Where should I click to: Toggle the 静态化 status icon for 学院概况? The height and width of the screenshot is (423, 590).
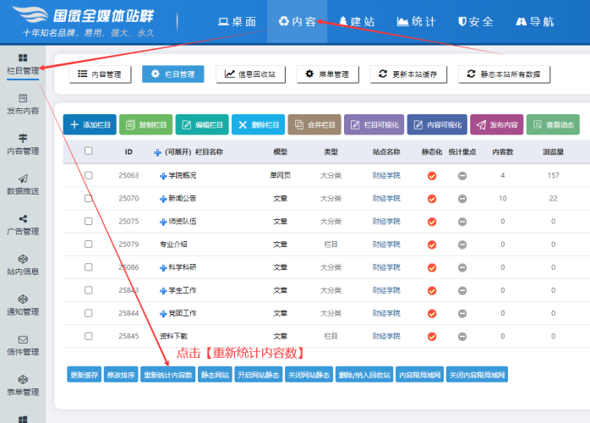point(431,176)
